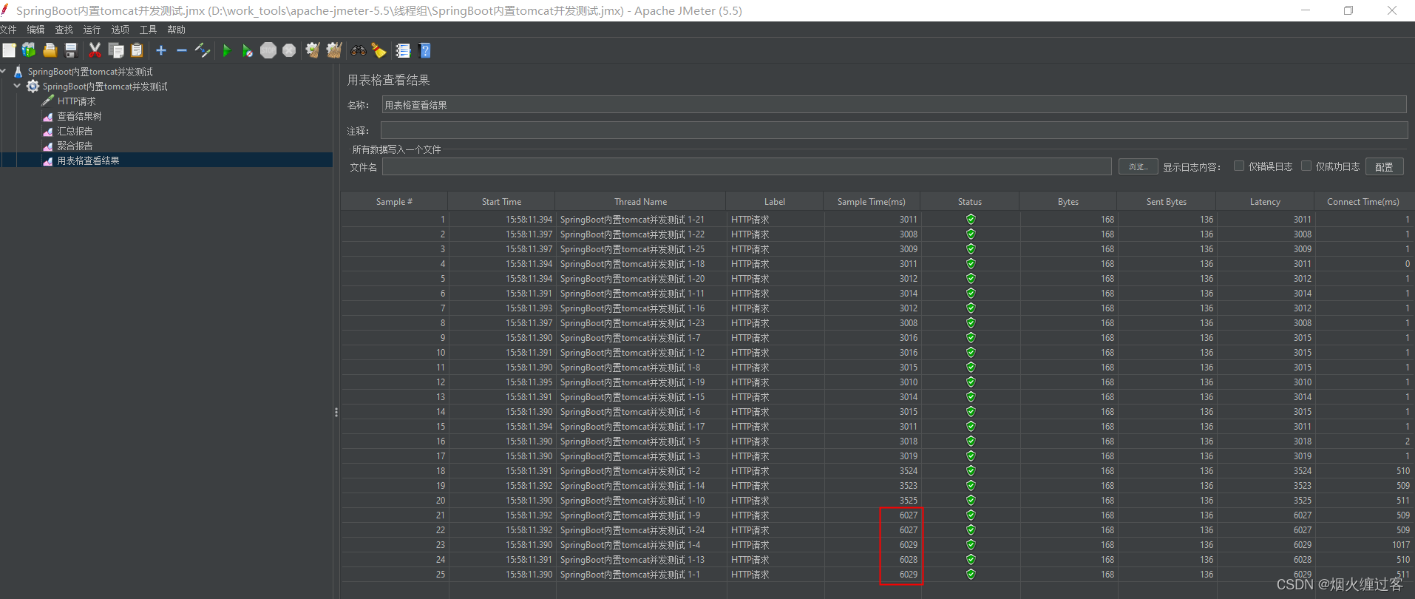Select the 查看结果树 tree item
1415x599 pixels.
click(x=80, y=116)
